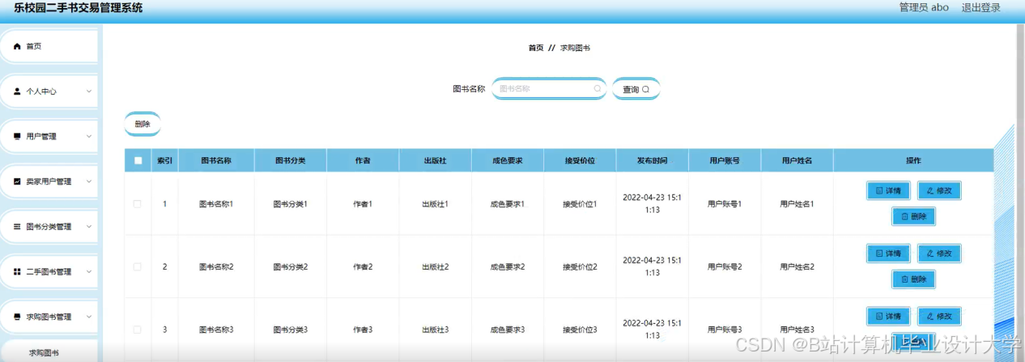The width and height of the screenshot is (1025, 362).
Task: Click the 发布时间 column header
Action: coord(653,160)
